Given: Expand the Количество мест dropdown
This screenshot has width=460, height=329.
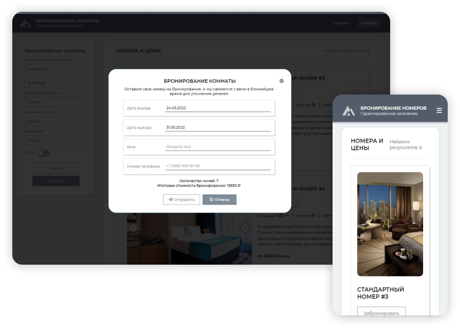Looking at the screenshot, I should click(x=56, y=121).
